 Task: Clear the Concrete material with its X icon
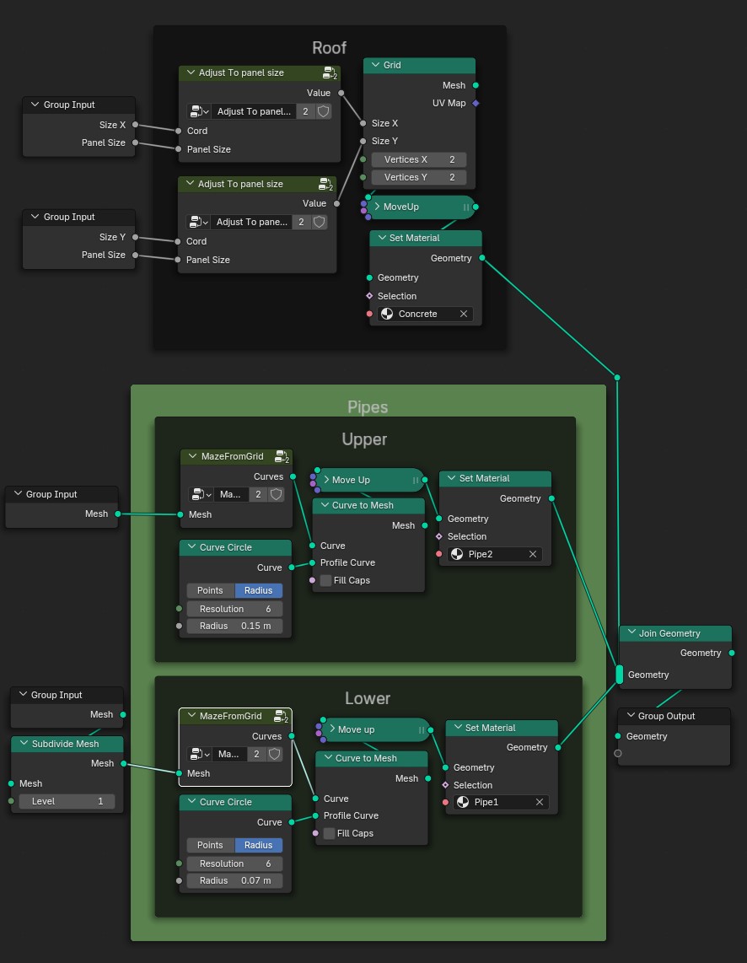point(464,314)
